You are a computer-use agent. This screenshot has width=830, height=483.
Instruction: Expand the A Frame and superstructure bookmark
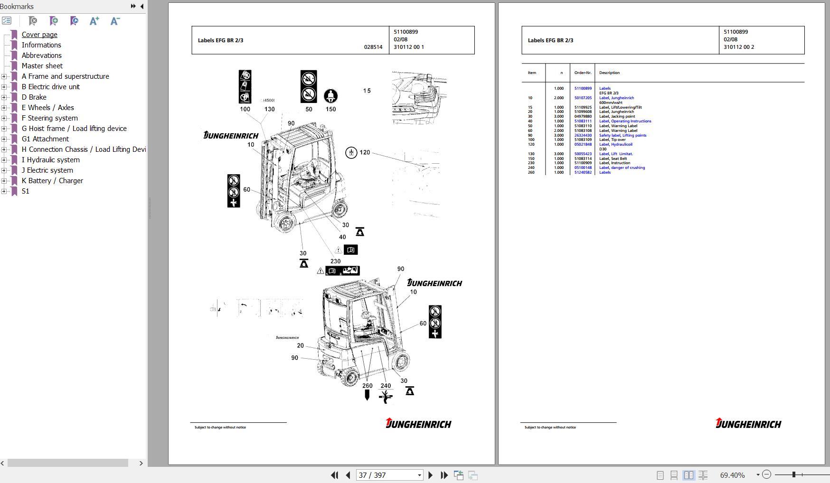click(4, 76)
